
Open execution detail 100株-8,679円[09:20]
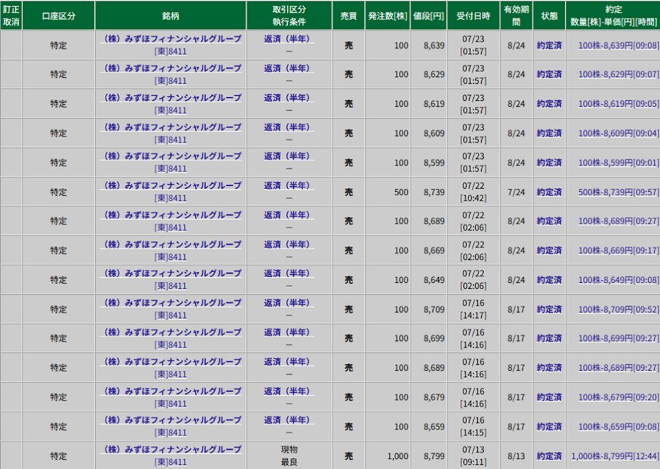pyautogui.click(x=618, y=397)
